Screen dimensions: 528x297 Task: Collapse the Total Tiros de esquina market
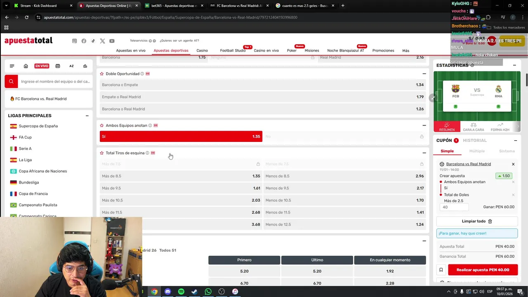click(424, 153)
